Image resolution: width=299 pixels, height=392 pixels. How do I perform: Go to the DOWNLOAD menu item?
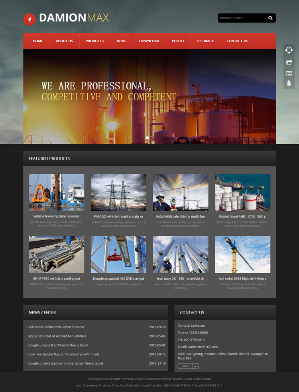(149, 41)
